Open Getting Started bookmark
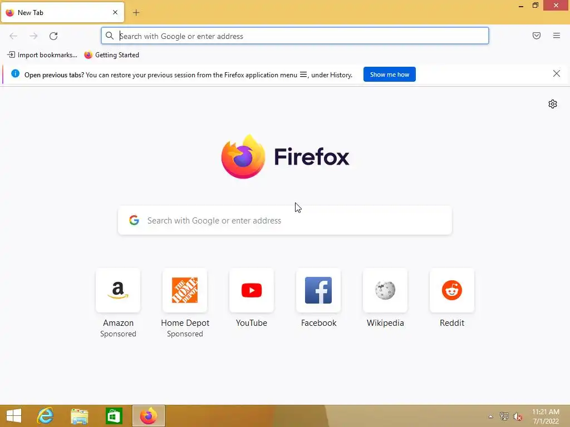This screenshot has width=570, height=427. tap(111, 55)
